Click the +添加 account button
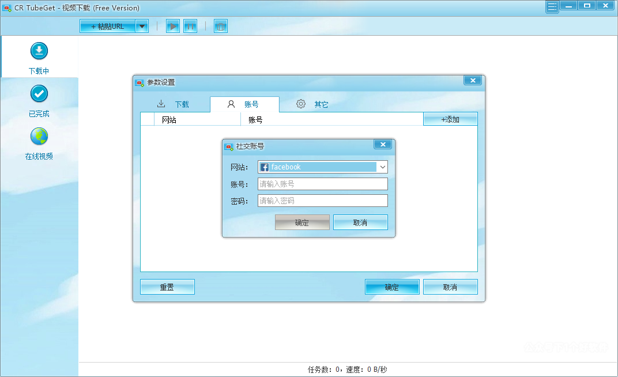 pos(450,119)
